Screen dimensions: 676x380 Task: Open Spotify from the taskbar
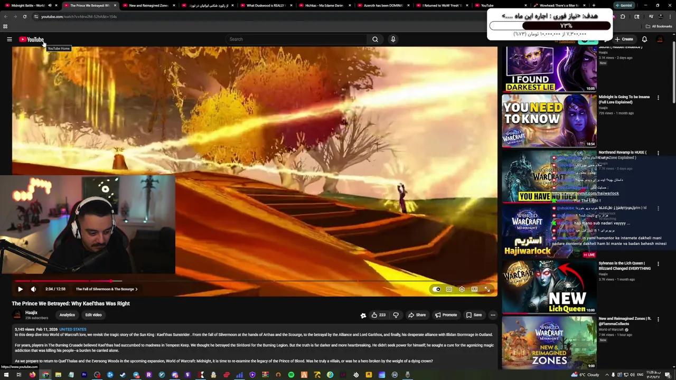(x=291, y=375)
